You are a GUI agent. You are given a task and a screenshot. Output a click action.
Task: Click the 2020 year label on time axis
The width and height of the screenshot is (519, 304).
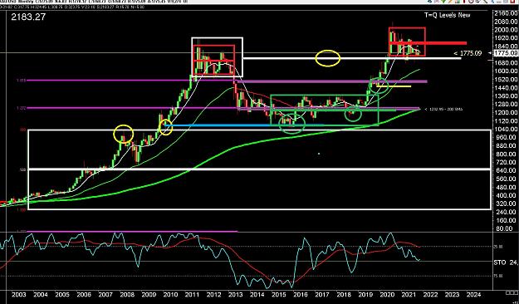pos(387,294)
